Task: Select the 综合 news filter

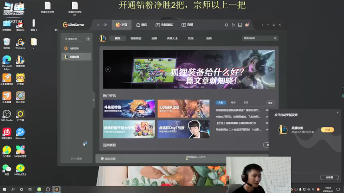Action: (233, 103)
